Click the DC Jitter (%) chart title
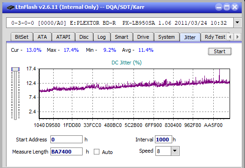 pos(126,63)
